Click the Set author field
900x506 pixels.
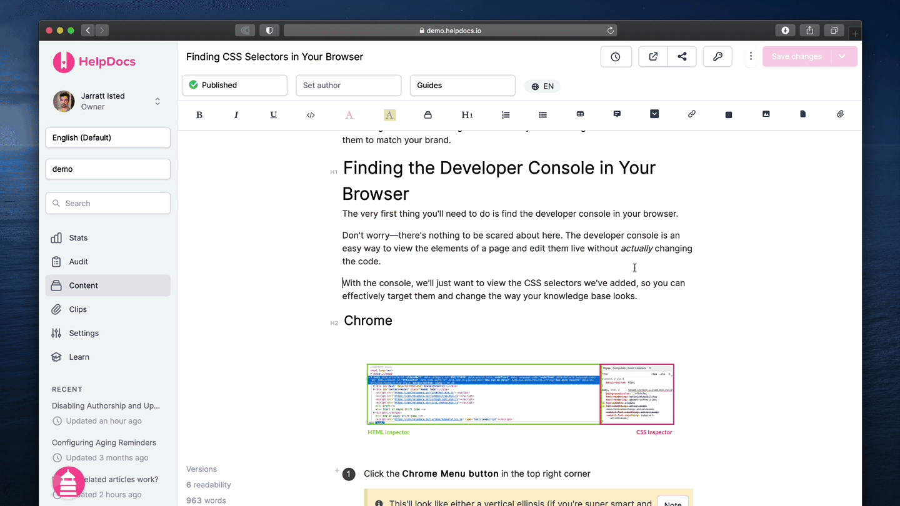[x=349, y=85]
